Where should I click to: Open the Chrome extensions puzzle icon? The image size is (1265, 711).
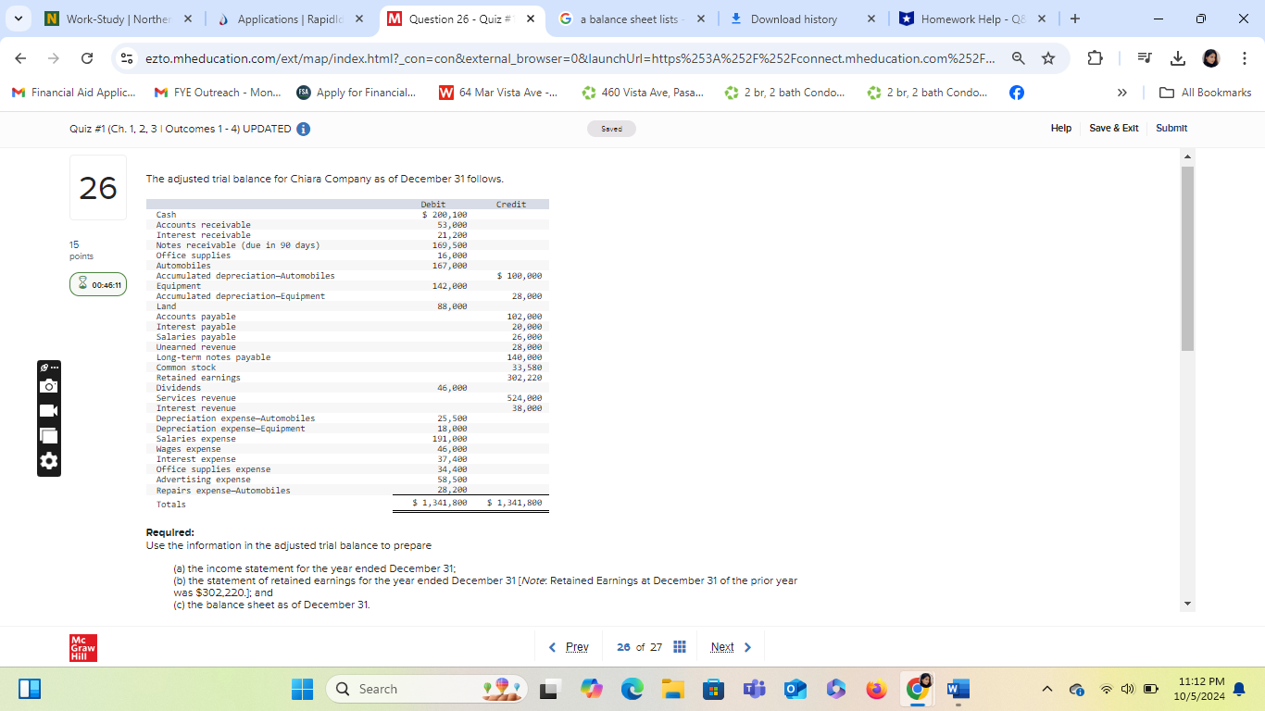pos(1094,58)
